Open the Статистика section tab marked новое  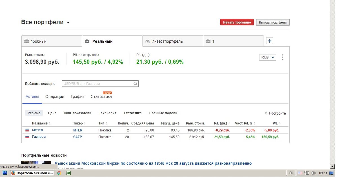pos(101,96)
